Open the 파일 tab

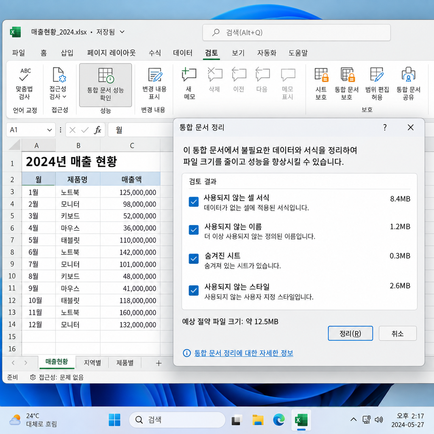(19, 53)
